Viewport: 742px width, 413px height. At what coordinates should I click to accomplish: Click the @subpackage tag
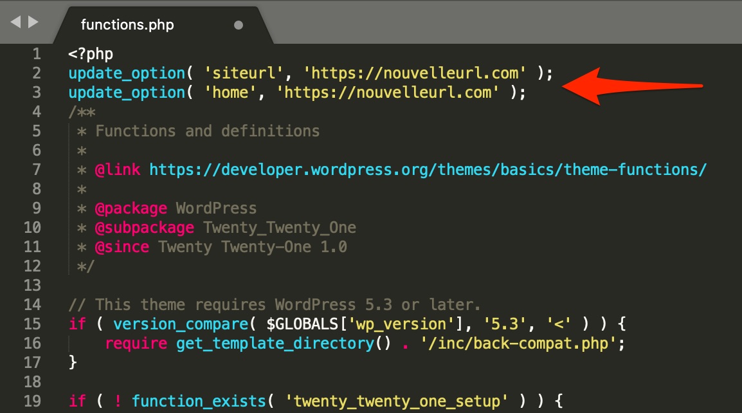[x=144, y=228]
